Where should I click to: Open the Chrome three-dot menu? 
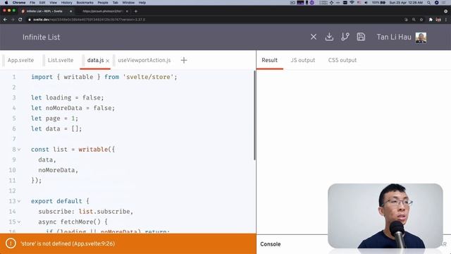[x=446, y=20]
